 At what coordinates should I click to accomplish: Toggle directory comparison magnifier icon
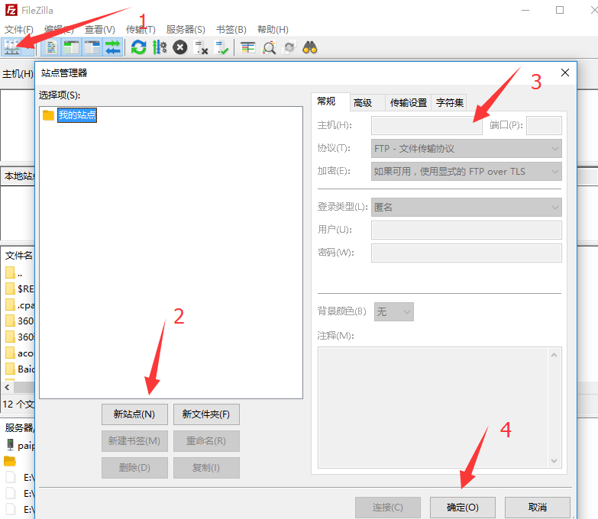[269, 47]
